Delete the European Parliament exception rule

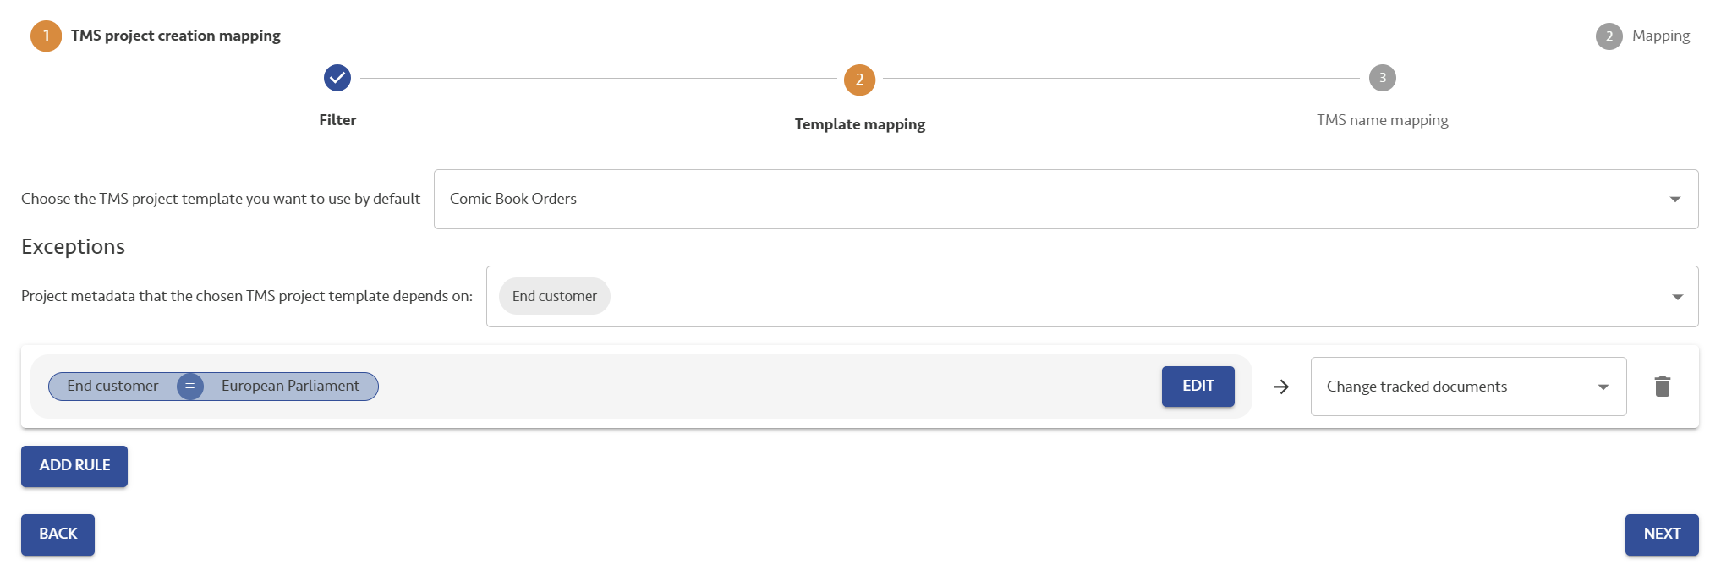[x=1662, y=387]
